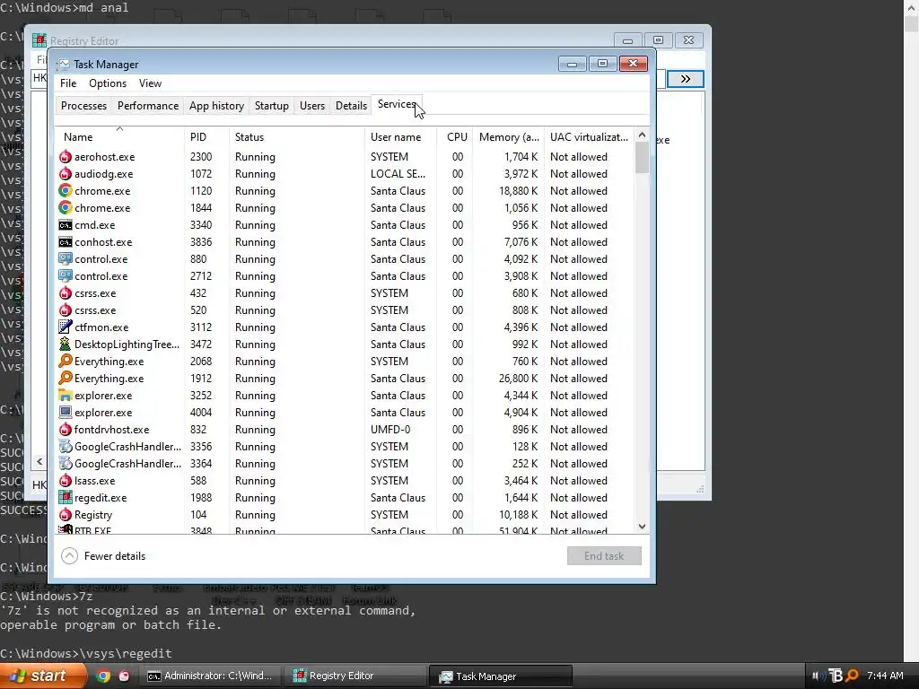Switch to Administrator command prompt taskbar button
919x689 pixels.
[211, 676]
